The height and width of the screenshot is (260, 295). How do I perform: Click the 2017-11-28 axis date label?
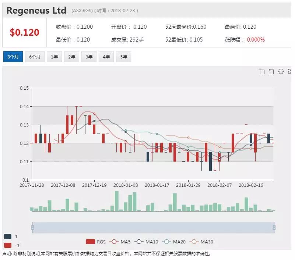tap(32, 185)
